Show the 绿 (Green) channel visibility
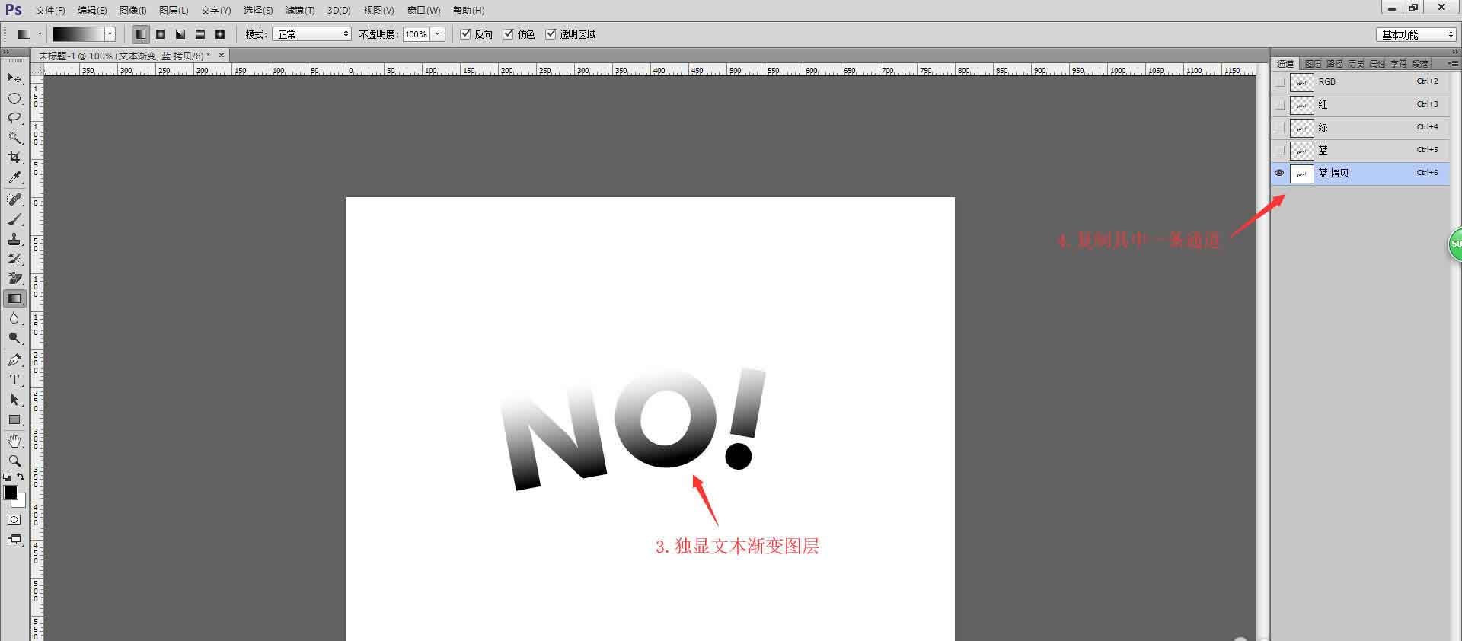The height and width of the screenshot is (641, 1462). 1280,127
